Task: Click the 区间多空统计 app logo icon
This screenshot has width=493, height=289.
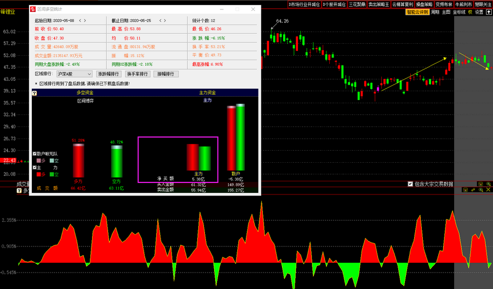Action: [x=33, y=9]
